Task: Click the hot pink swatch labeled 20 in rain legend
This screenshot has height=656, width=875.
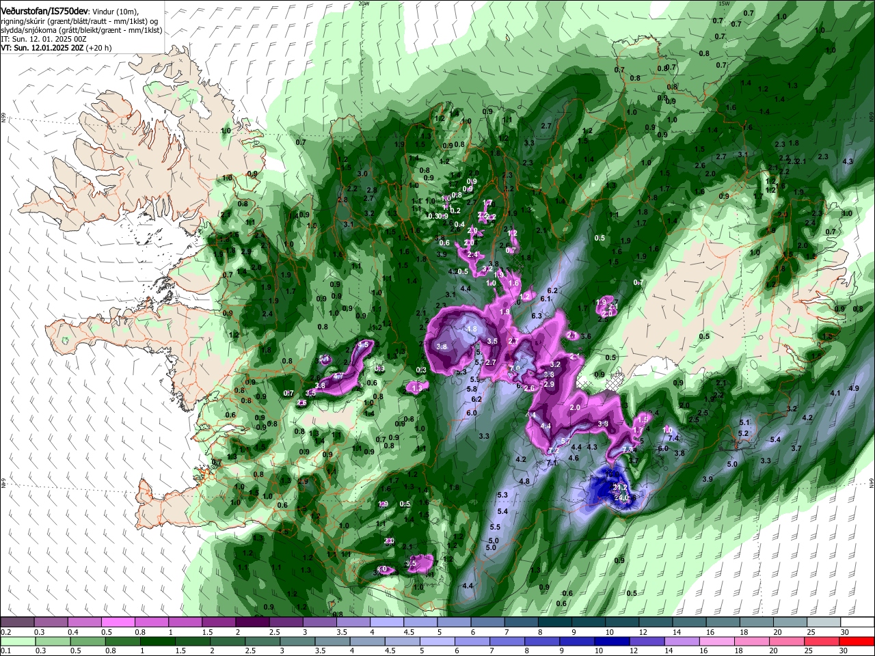Action: pos(787,641)
